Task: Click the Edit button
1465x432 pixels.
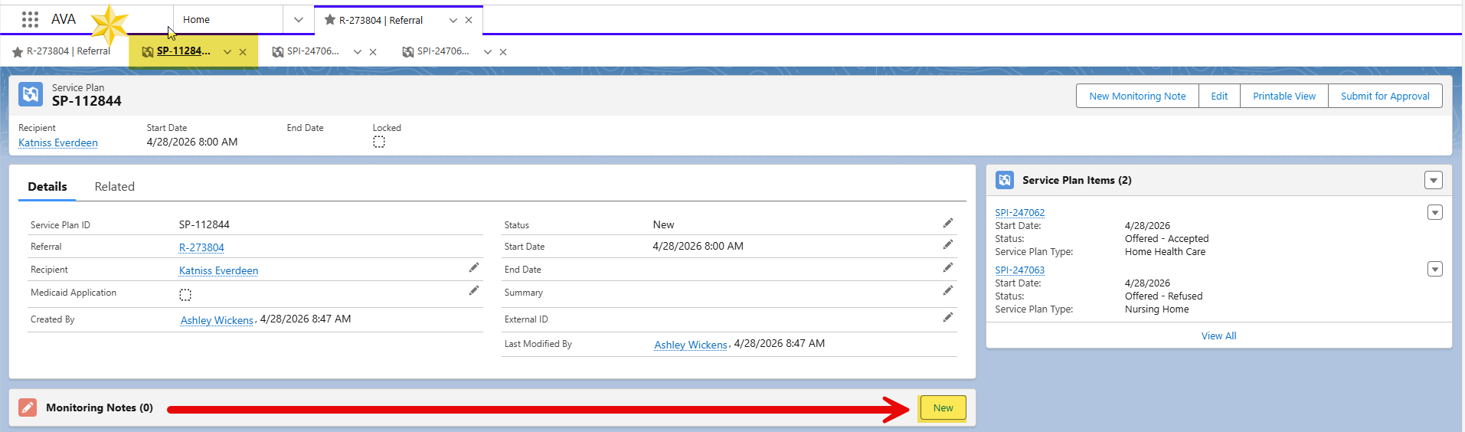Action: [x=1219, y=96]
